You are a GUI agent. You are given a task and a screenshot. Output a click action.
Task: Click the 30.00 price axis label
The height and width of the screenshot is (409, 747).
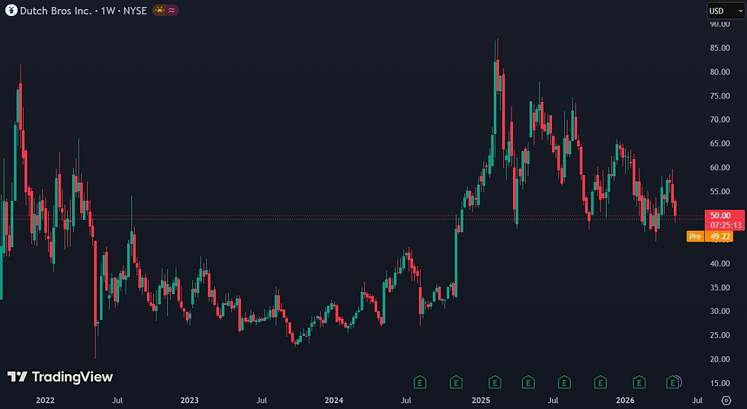point(720,311)
